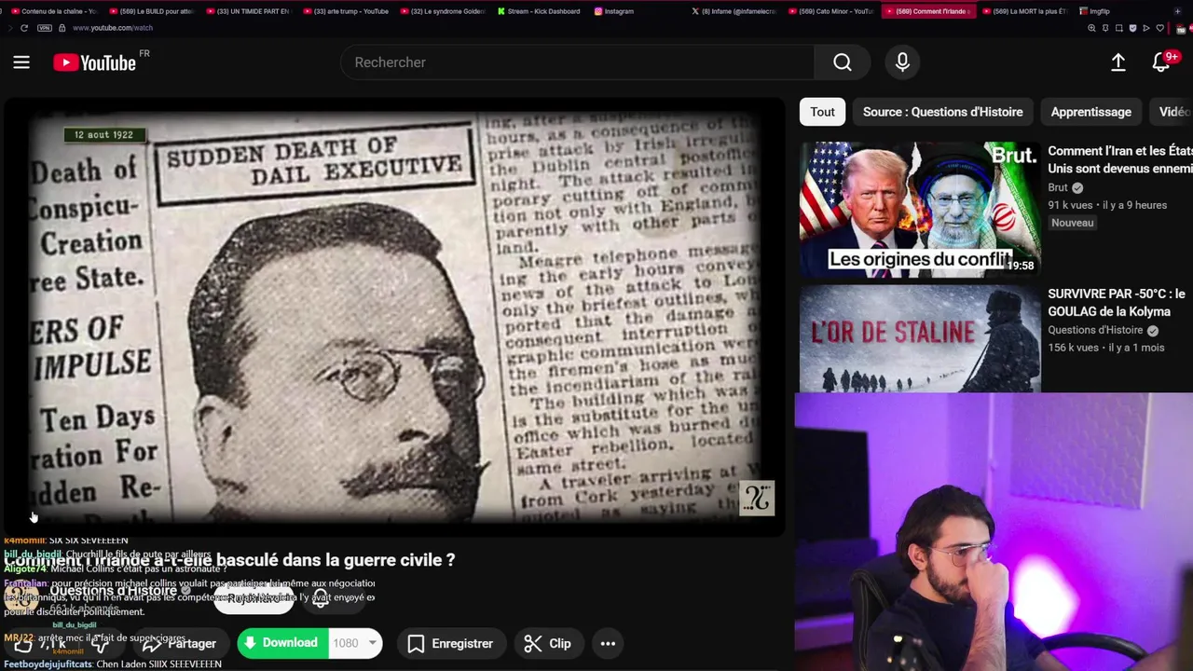Image resolution: width=1193 pixels, height=671 pixels.
Task: Switch to UN TIMIDE PART EN tab
Action: pos(248,11)
